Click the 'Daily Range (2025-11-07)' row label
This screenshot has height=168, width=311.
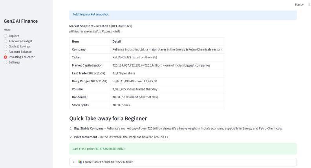[90, 81]
